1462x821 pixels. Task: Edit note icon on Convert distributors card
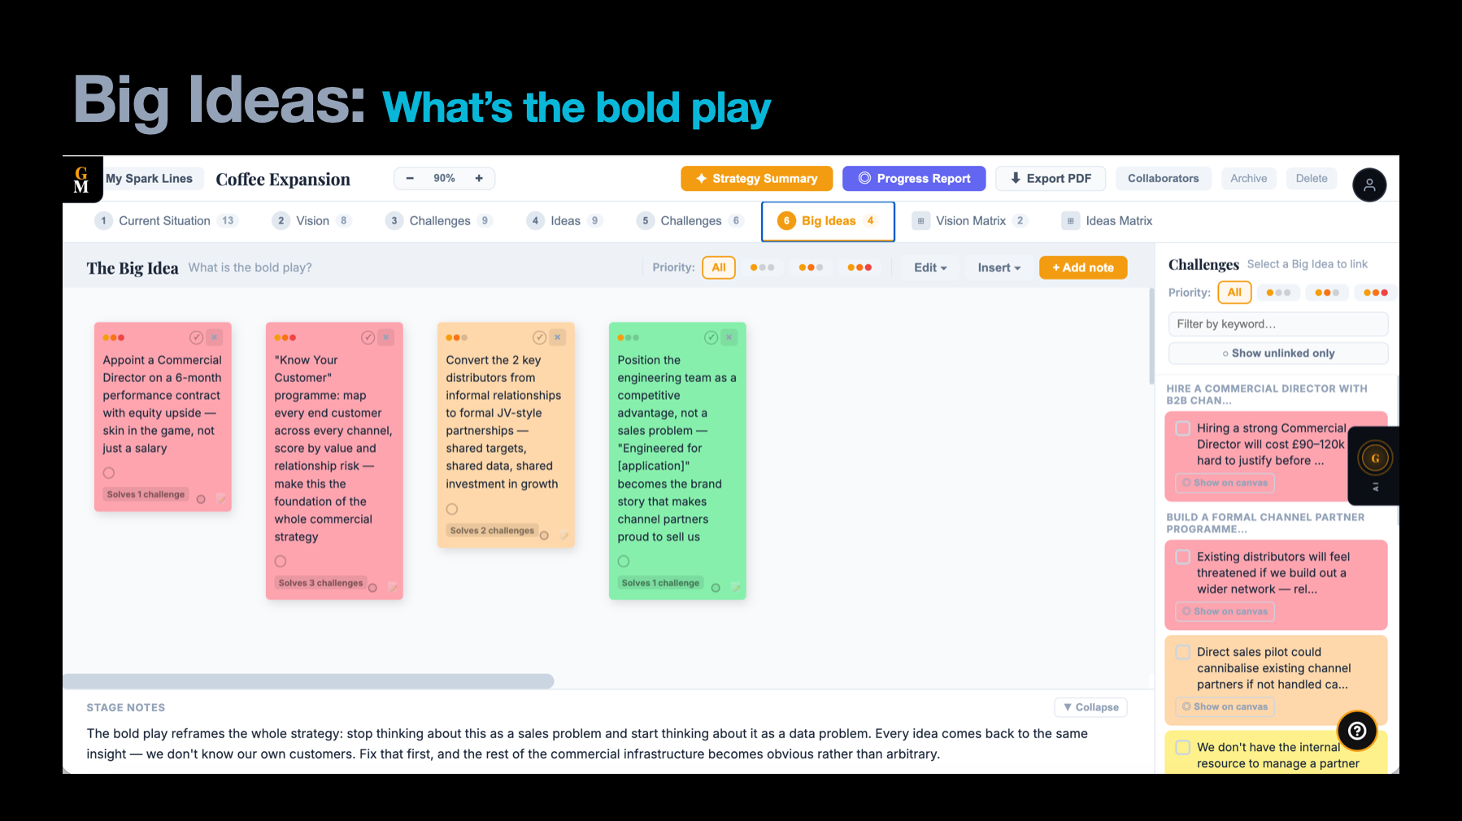[x=563, y=535]
